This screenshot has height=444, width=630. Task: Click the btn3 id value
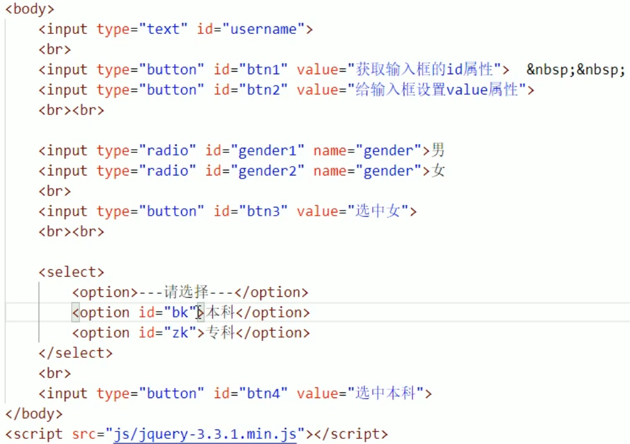pyautogui.click(x=263, y=211)
